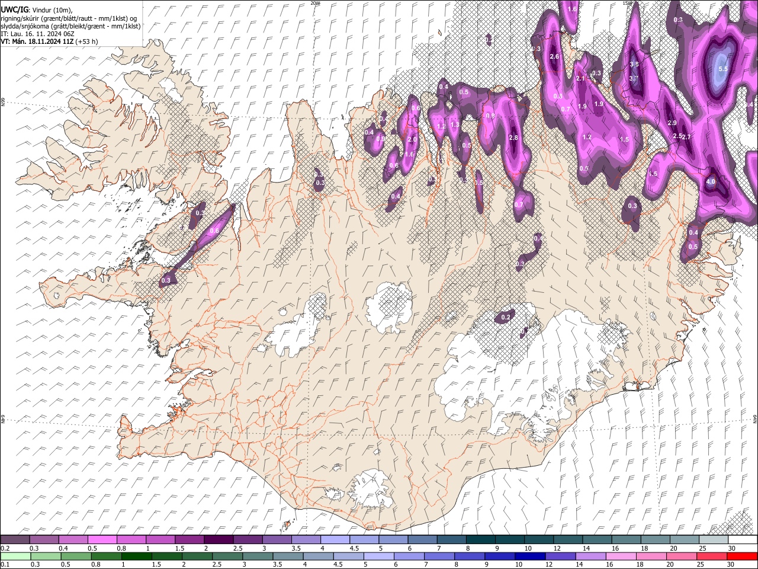
Task: Click the '2.0' precipitation value on the map
Action: [x=413, y=139]
